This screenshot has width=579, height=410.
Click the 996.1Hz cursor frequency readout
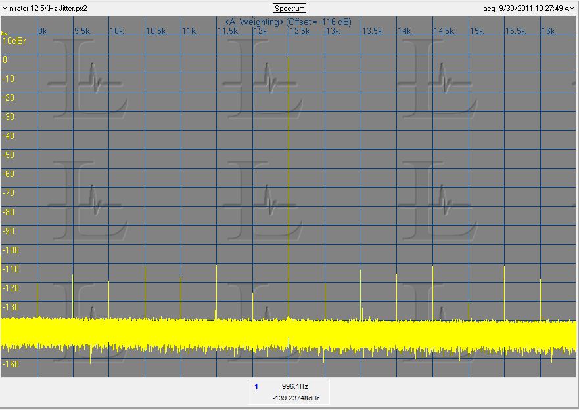294,386
